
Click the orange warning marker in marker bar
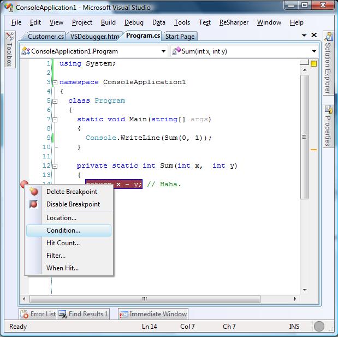[313, 150]
